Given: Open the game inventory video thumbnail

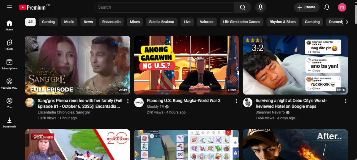Looking at the screenshot, I should point(186,145).
